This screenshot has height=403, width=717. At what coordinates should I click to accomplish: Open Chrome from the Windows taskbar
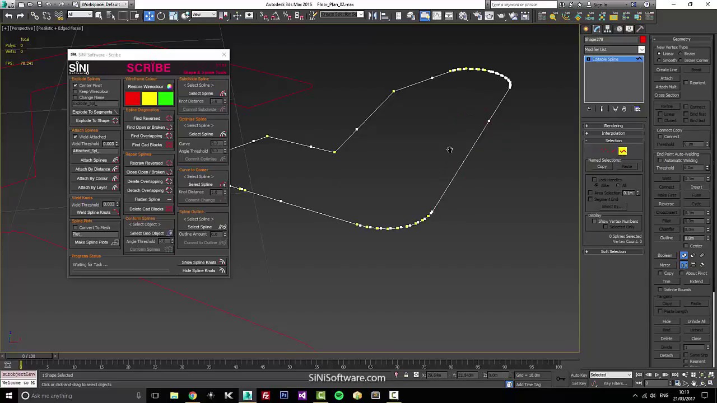pos(192,396)
